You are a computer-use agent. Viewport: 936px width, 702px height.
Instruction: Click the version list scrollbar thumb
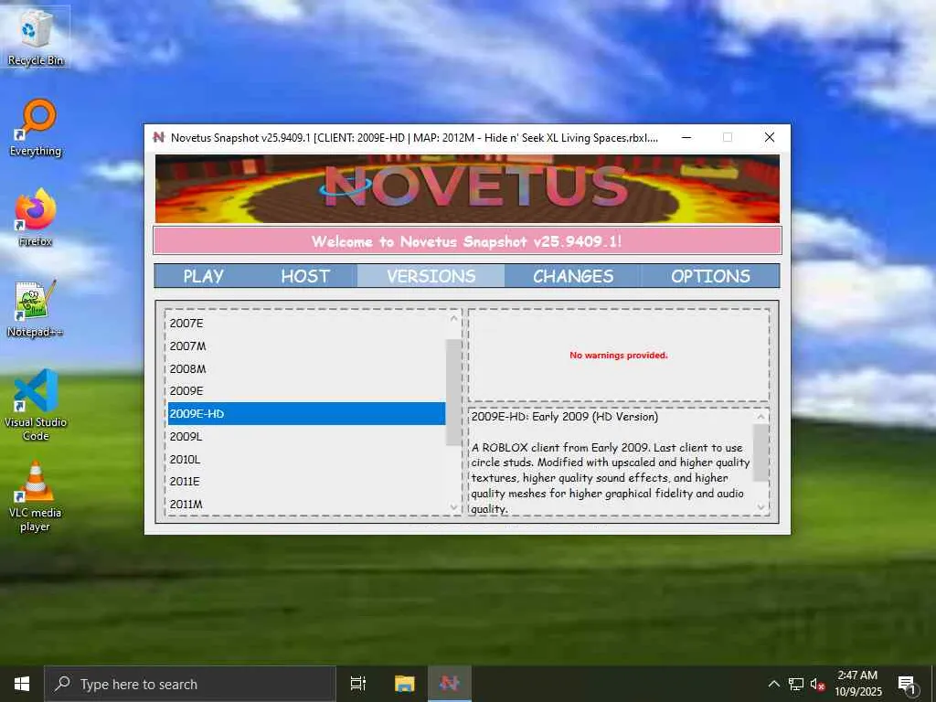(x=453, y=392)
